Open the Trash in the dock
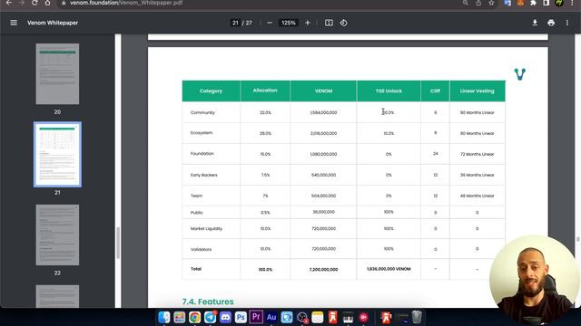This screenshot has height=326, width=581. (x=417, y=317)
